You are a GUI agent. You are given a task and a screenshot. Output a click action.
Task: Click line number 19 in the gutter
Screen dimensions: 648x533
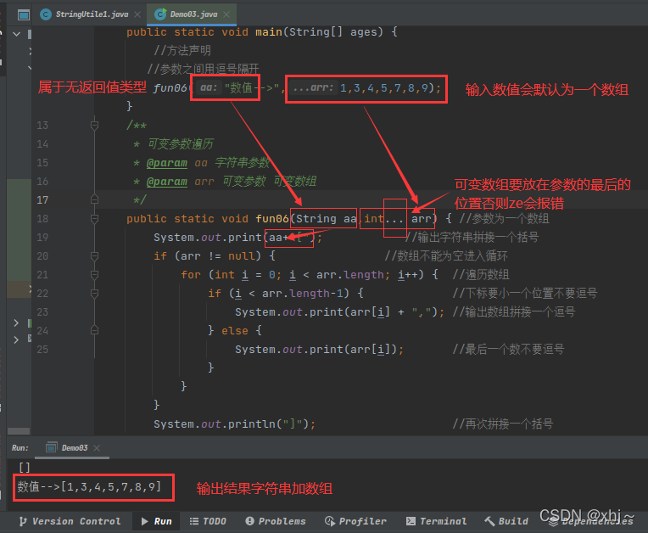[x=42, y=238]
